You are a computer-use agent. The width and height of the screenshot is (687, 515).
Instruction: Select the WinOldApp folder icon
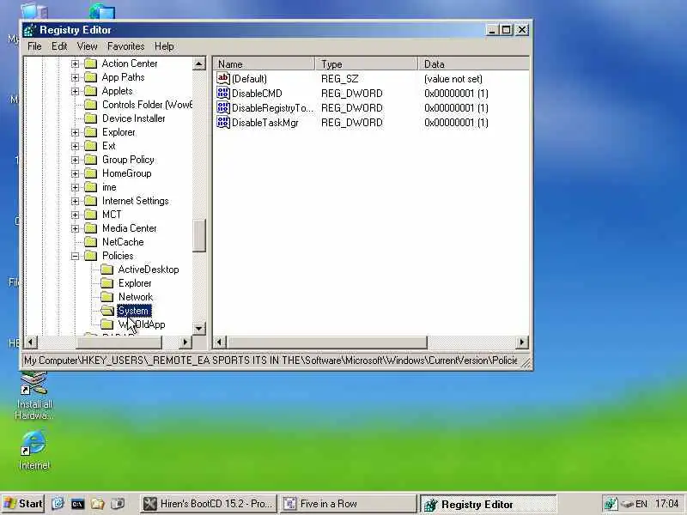pos(106,324)
